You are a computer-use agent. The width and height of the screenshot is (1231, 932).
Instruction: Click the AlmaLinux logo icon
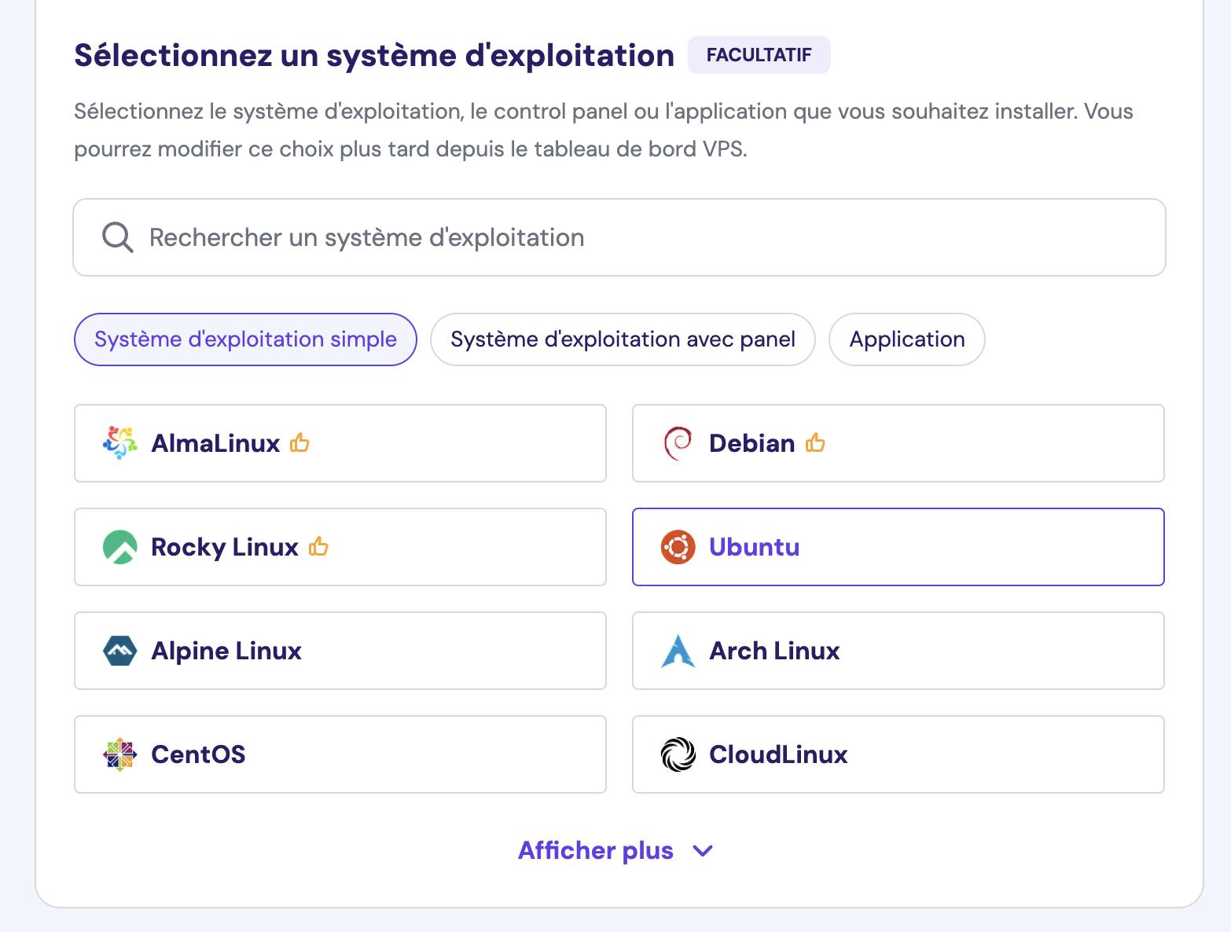120,443
